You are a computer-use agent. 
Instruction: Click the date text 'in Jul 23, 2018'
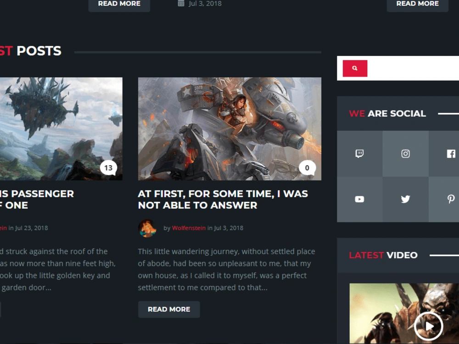click(x=28, y=228)
